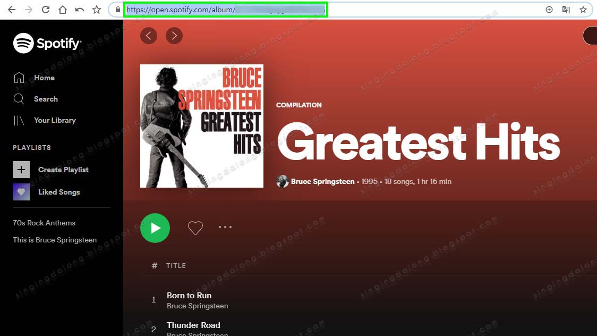Click the dark button at top right edge
Screen dimensions: 597x336
point(590,36)
